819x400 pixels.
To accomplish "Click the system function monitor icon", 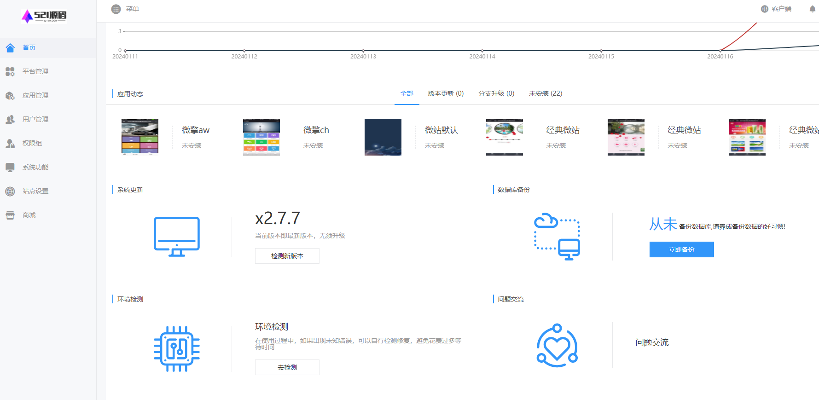I will [10, 167].
